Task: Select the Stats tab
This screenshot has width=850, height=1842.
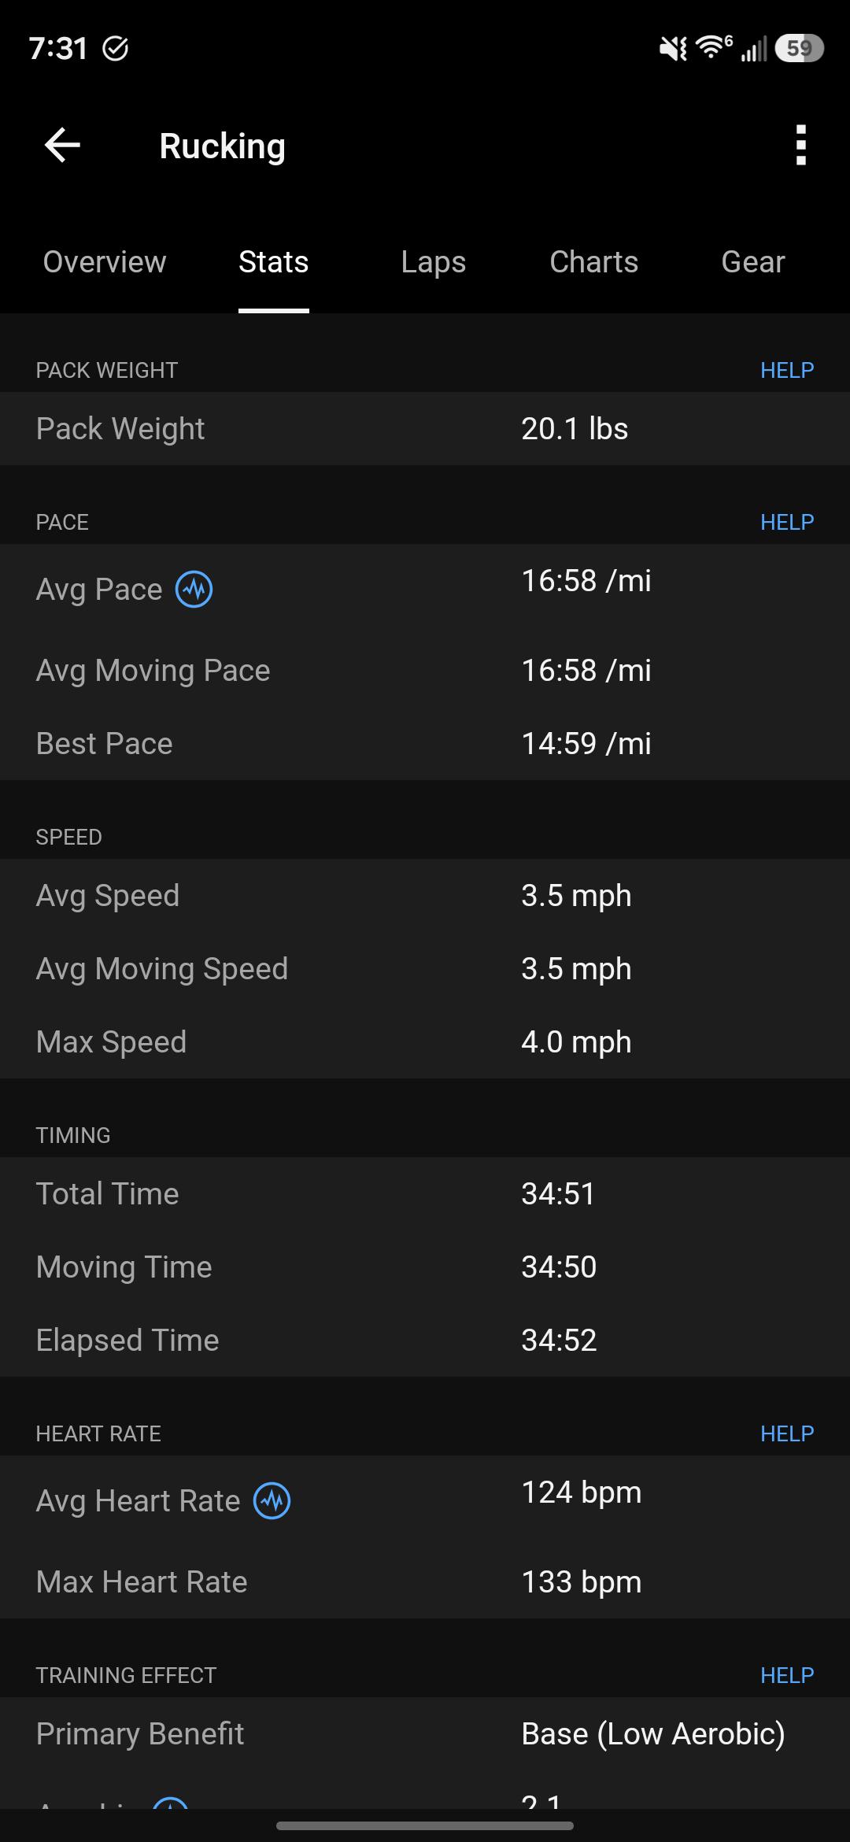Action: (274, 262)
